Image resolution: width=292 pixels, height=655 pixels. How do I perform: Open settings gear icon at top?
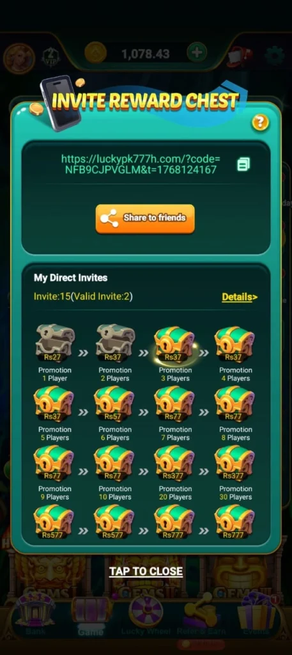pyautogui.click(x=275, y=55)
